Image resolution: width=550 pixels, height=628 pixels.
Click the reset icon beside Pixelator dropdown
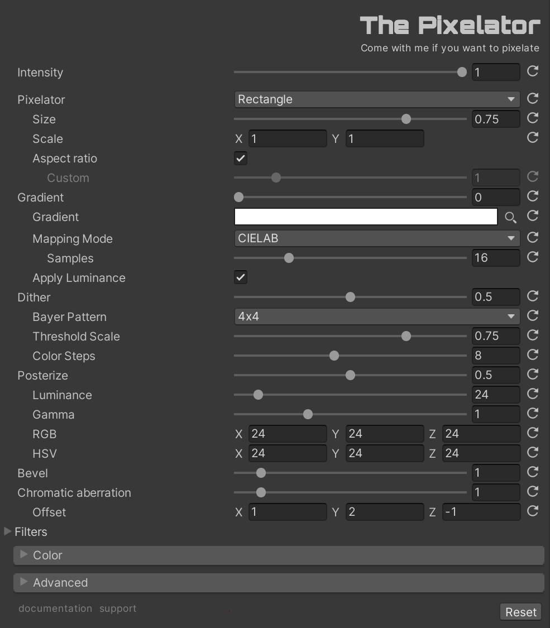532,98
